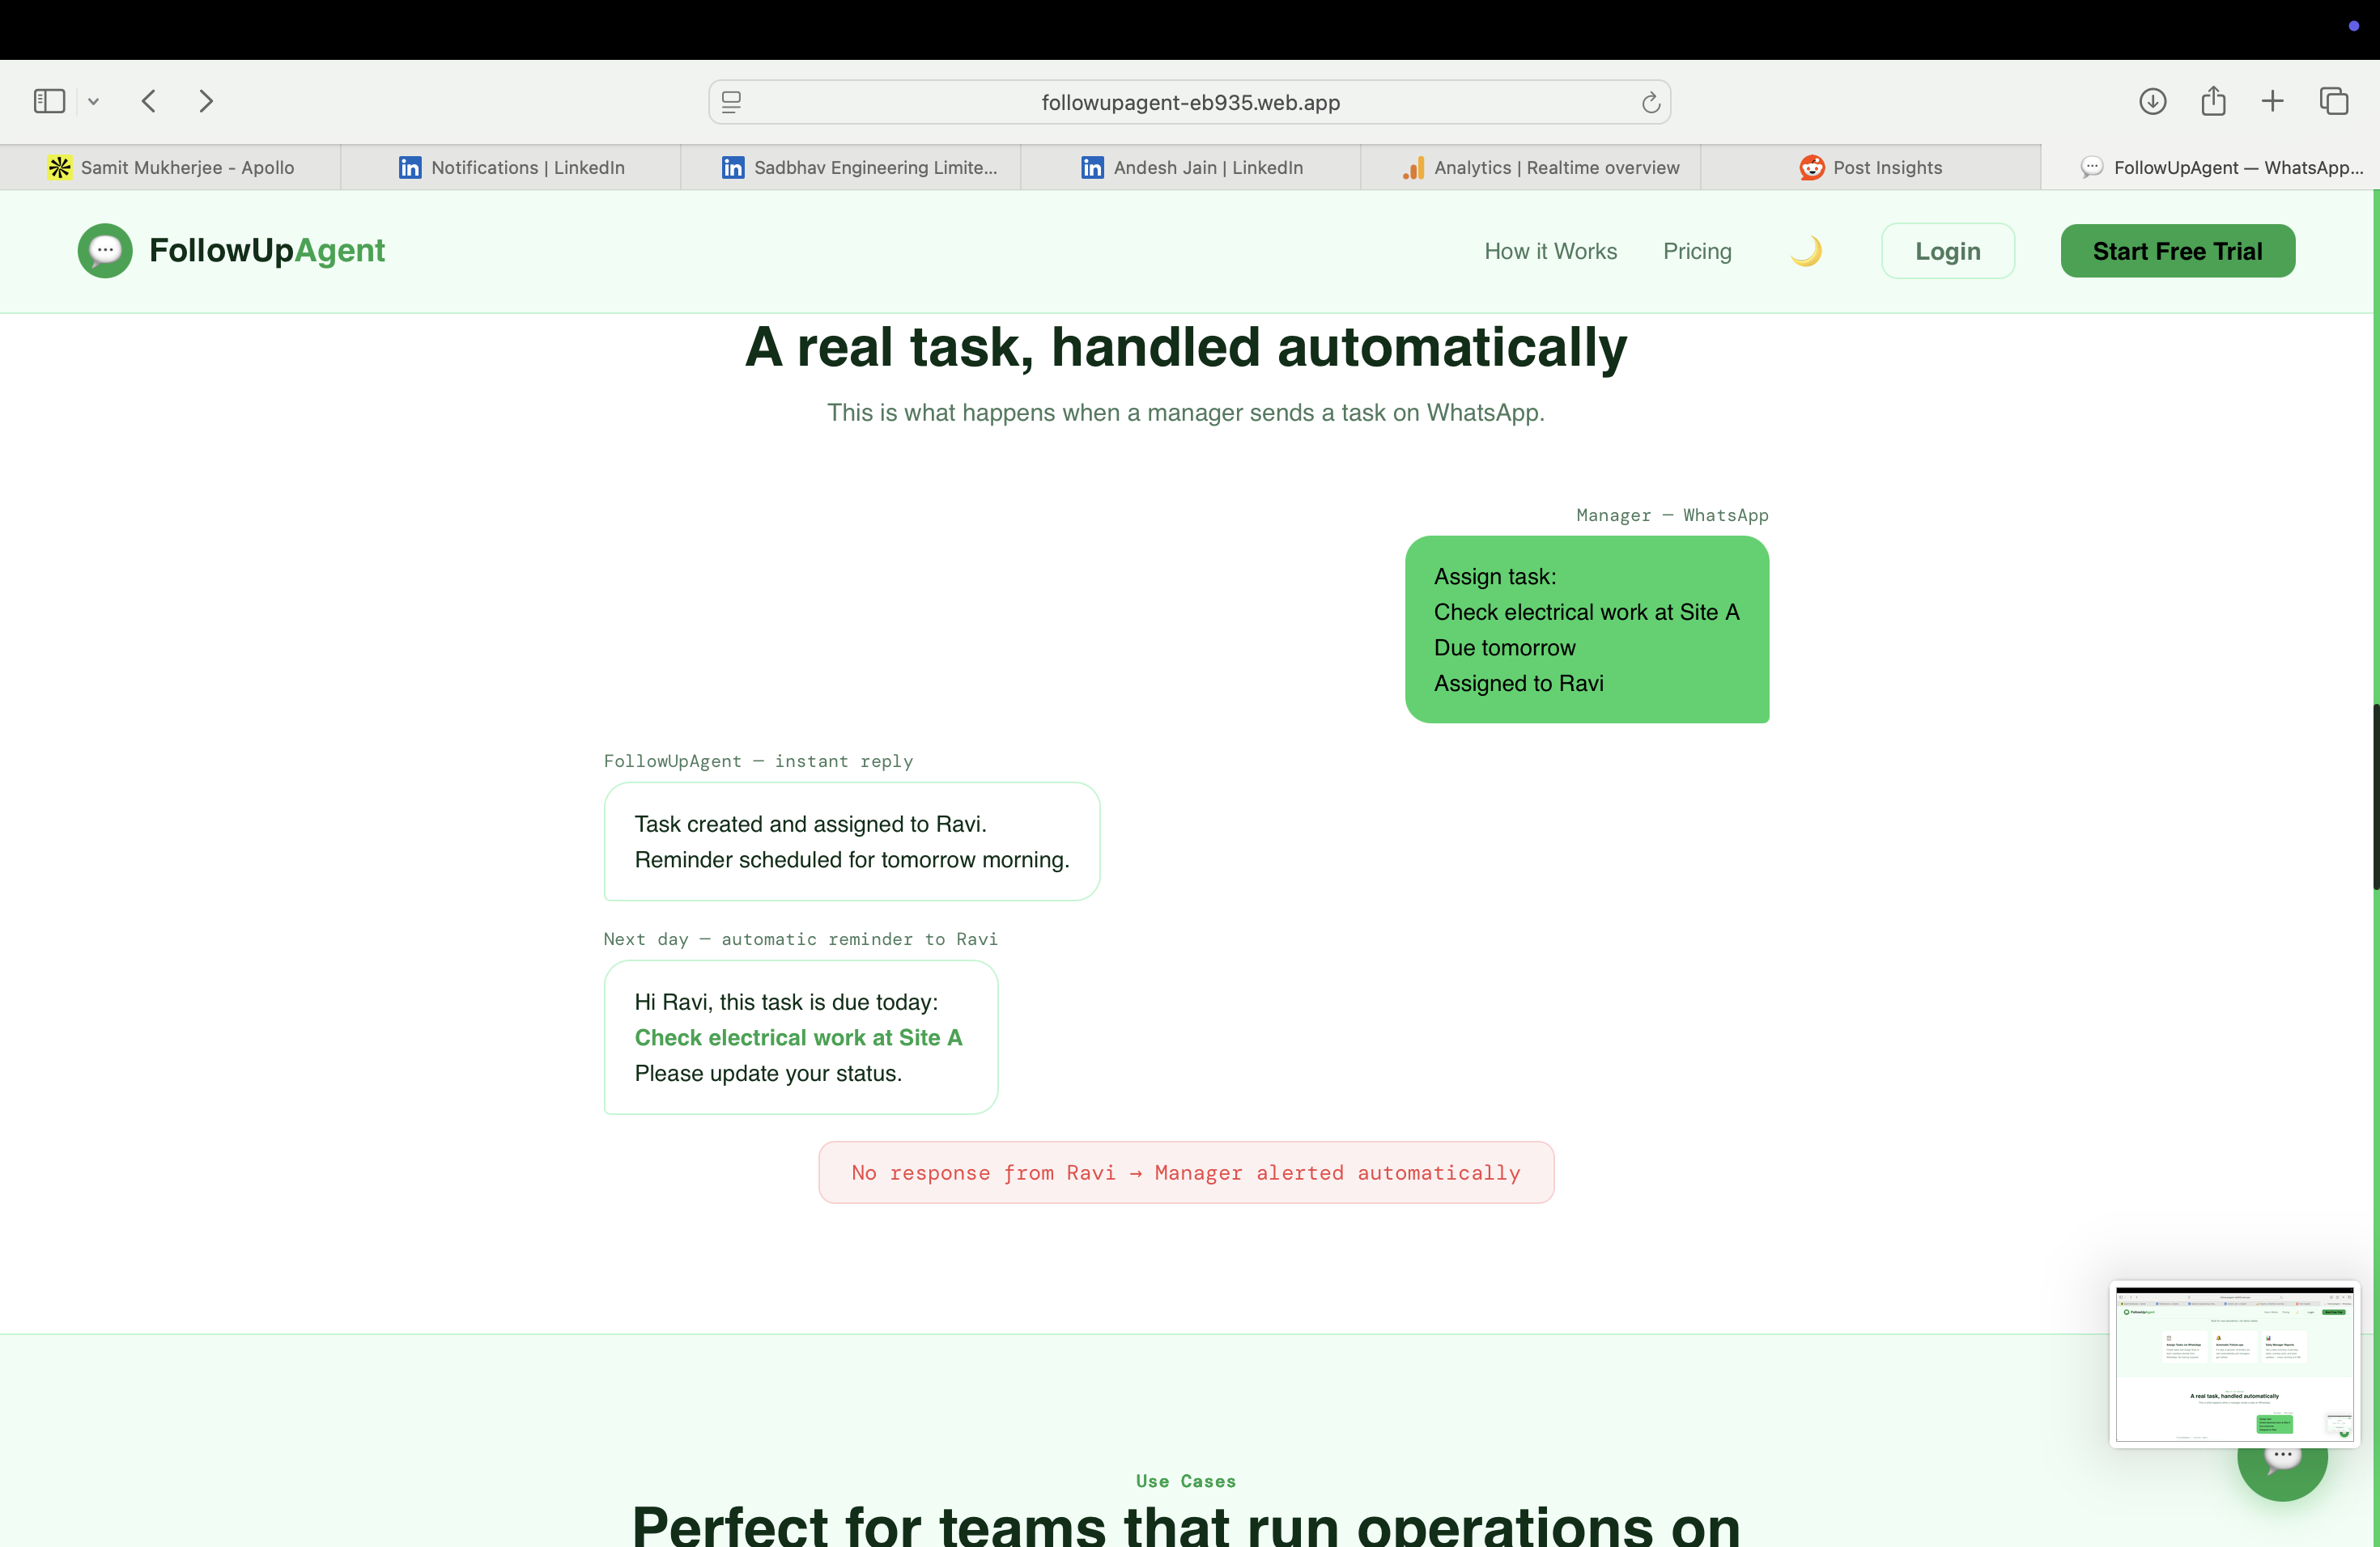Go back with the back arrow
Viewport: 2380px width, 1547px height.
[x=149, y=101]
